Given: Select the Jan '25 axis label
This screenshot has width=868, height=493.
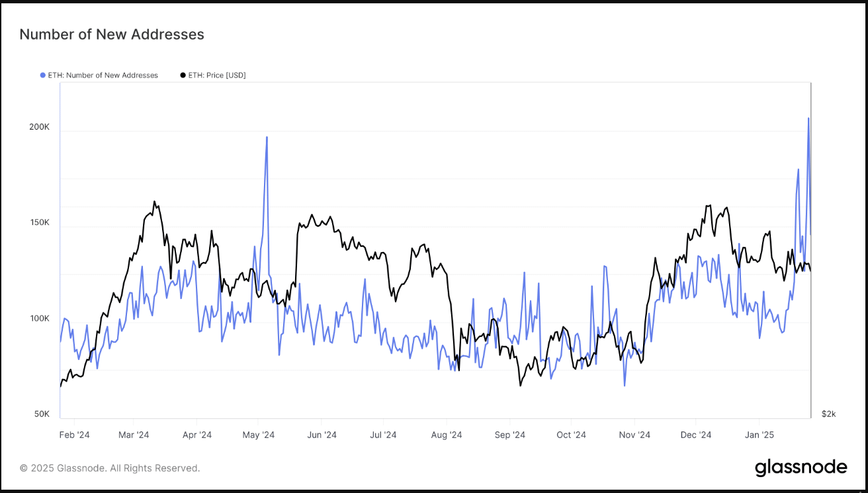Looking at the screenshot, I should click(x=759, y=435).
